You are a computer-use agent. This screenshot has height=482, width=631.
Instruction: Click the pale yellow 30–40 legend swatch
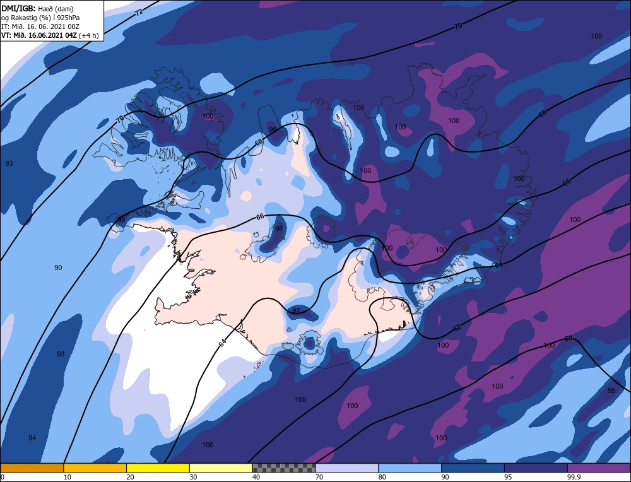pyautogui.click(x=221, y=467)
